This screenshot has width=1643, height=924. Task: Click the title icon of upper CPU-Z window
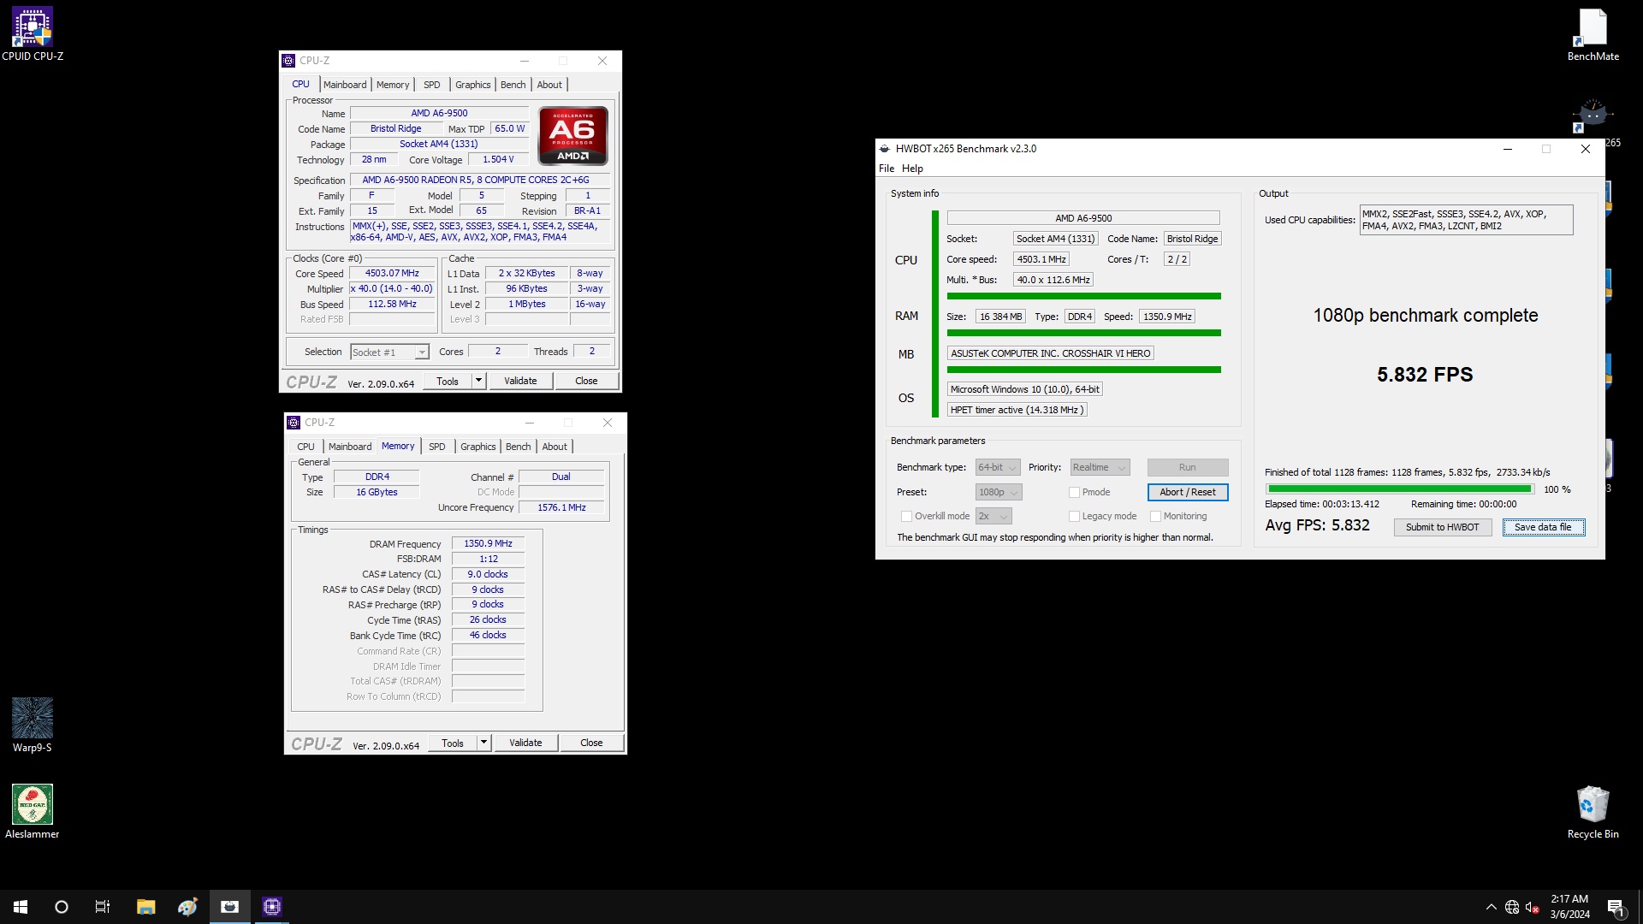click(288, 61)
